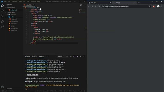Screen dimensions: 164x92
Task: Close index.html under Open Editors
Action: pos(7,10)
